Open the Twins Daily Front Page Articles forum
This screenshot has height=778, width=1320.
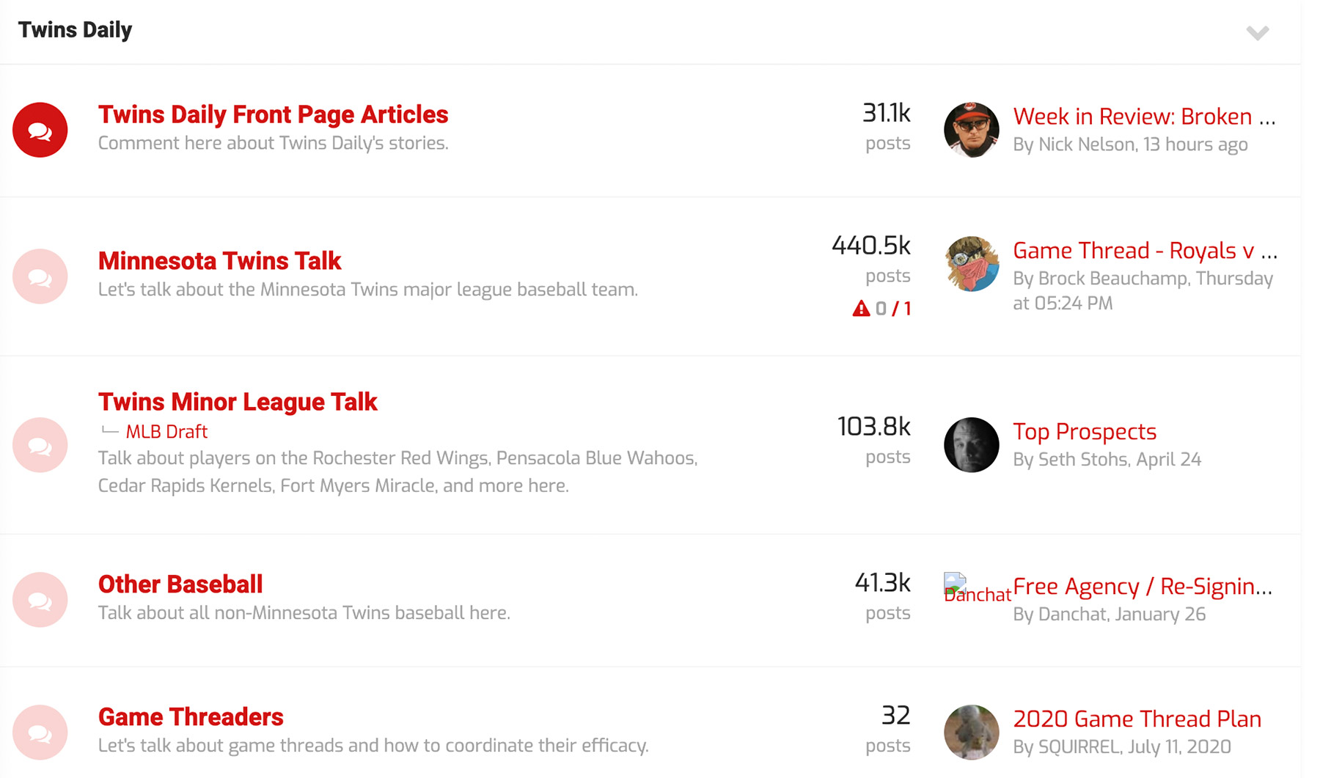[273, 114]
